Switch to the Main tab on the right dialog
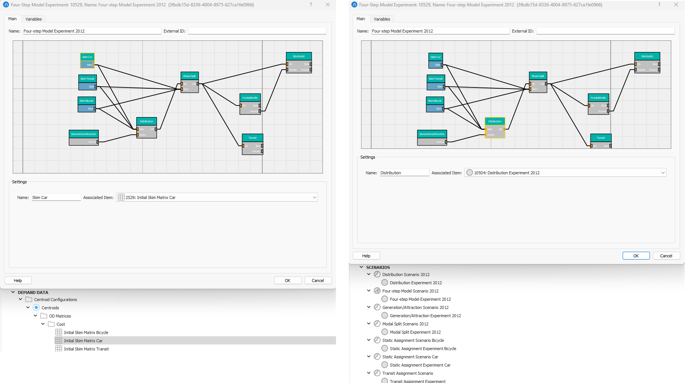The height and width of the screenshot is (383, 687). coord(361,18)
